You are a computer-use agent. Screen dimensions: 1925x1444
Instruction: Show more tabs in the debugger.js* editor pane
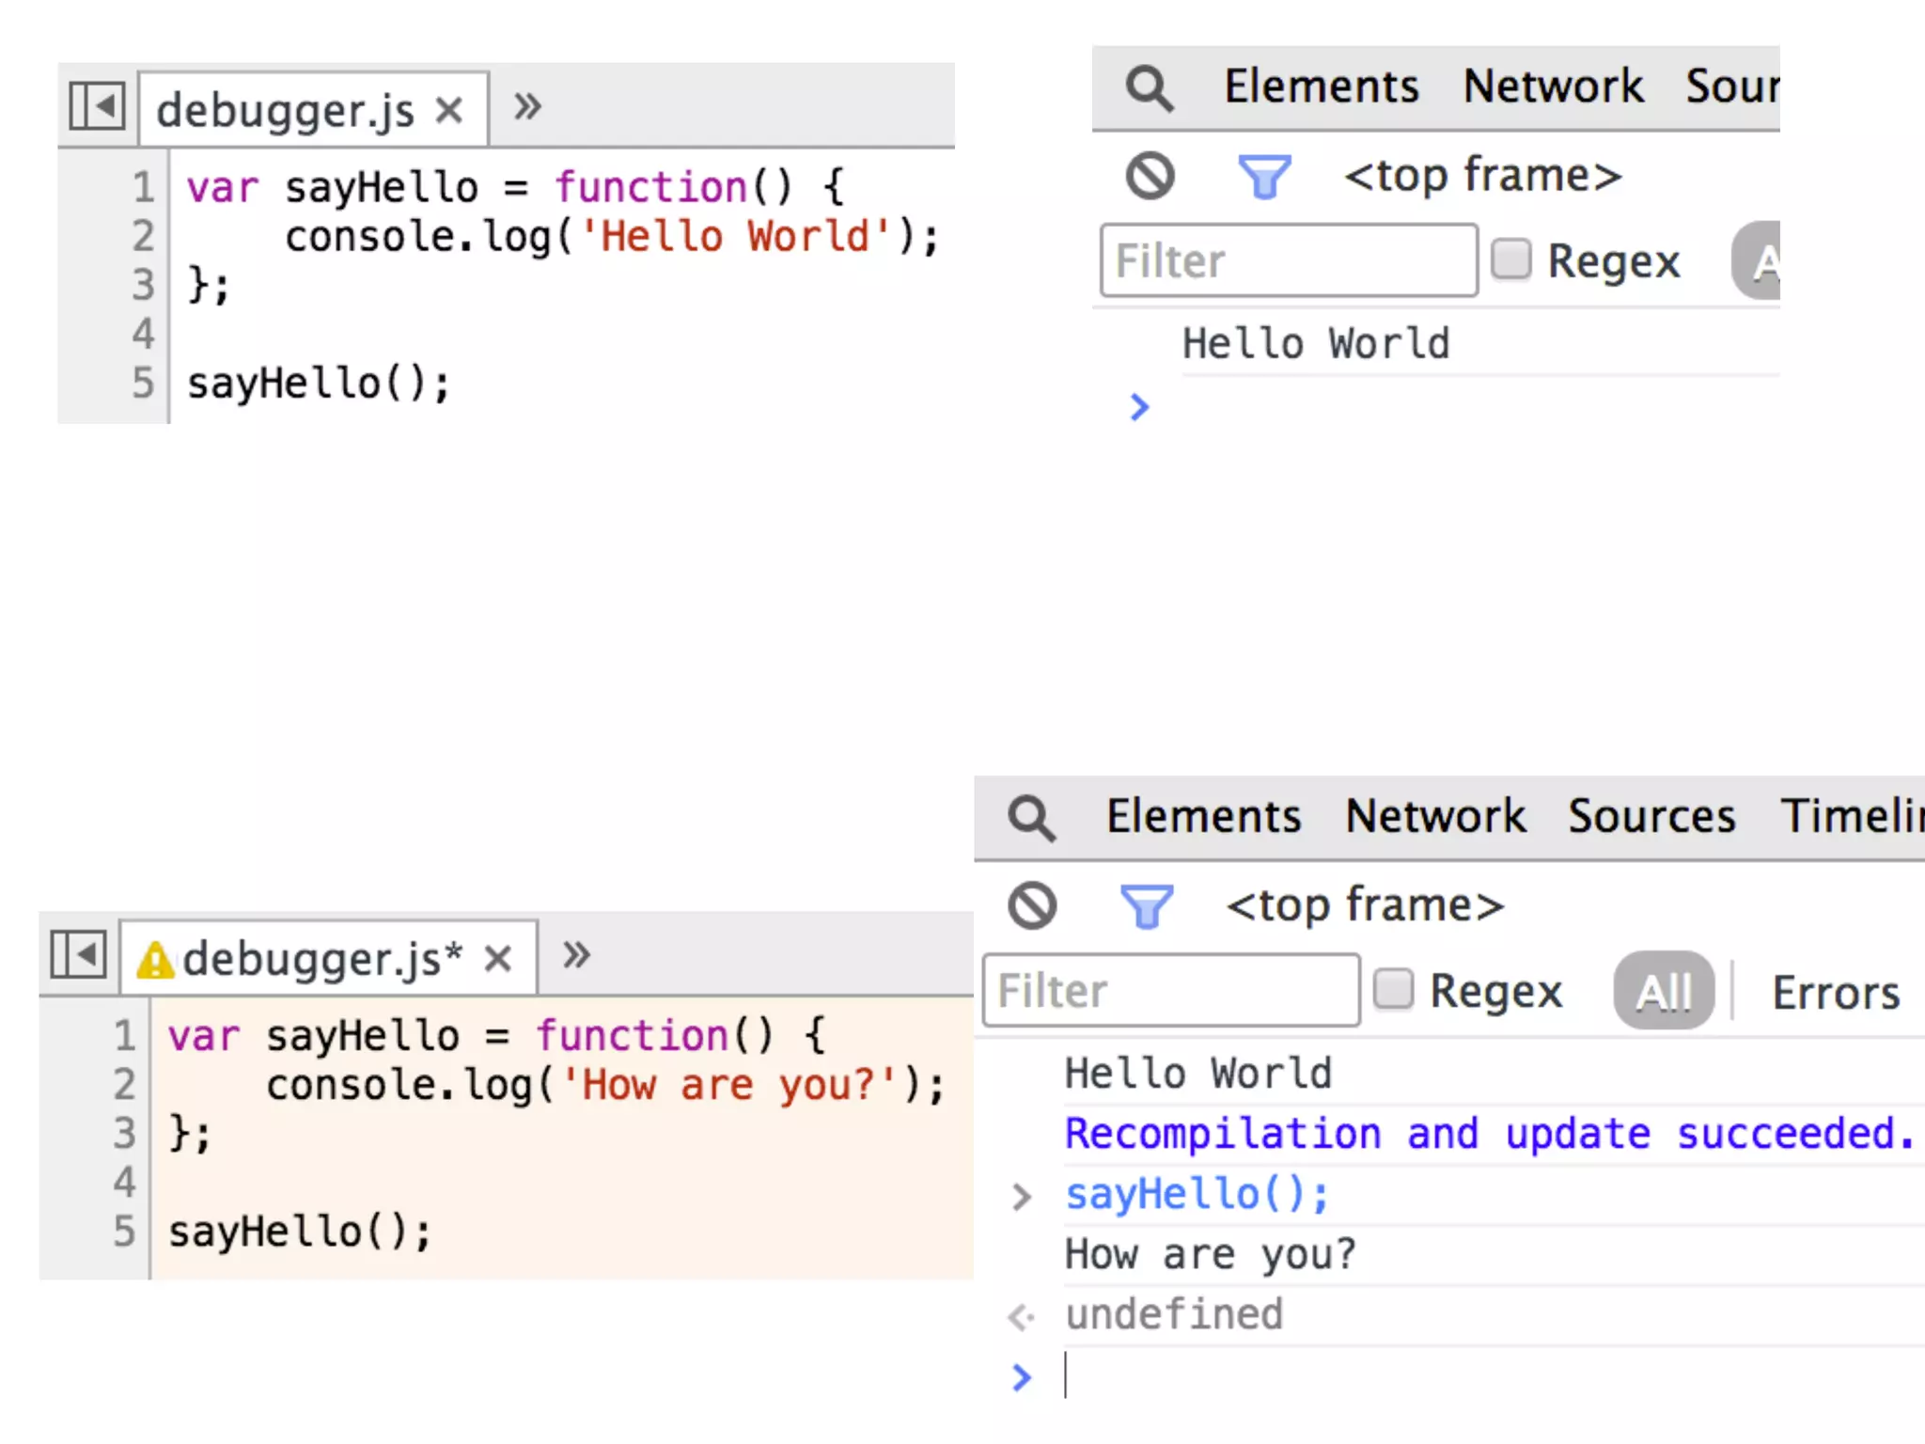click(x=575, y=955)
